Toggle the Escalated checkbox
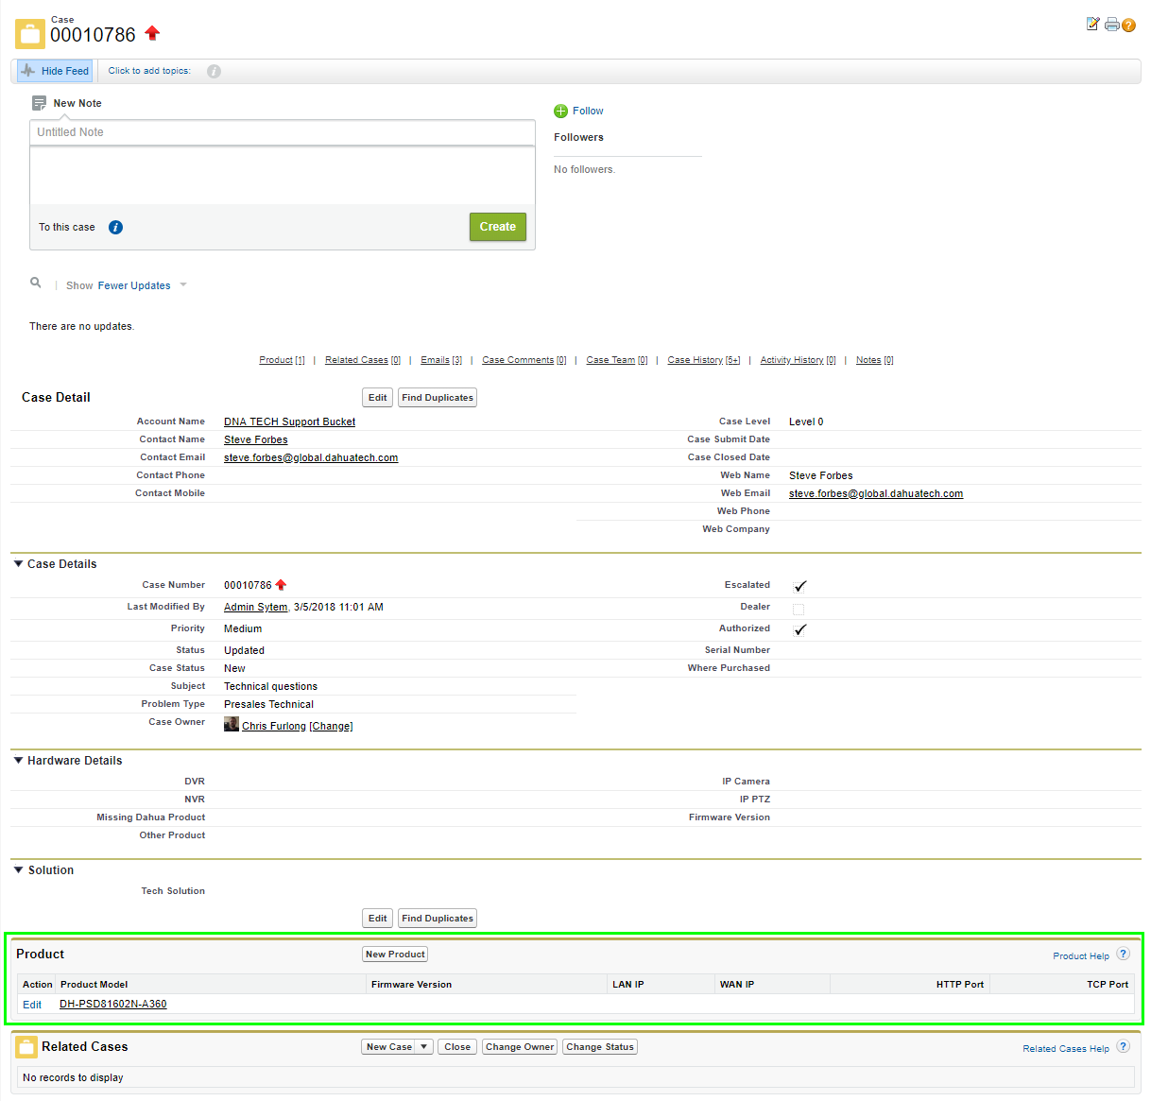Viewport: 1151px width, 1101px height. pos(799,587)
